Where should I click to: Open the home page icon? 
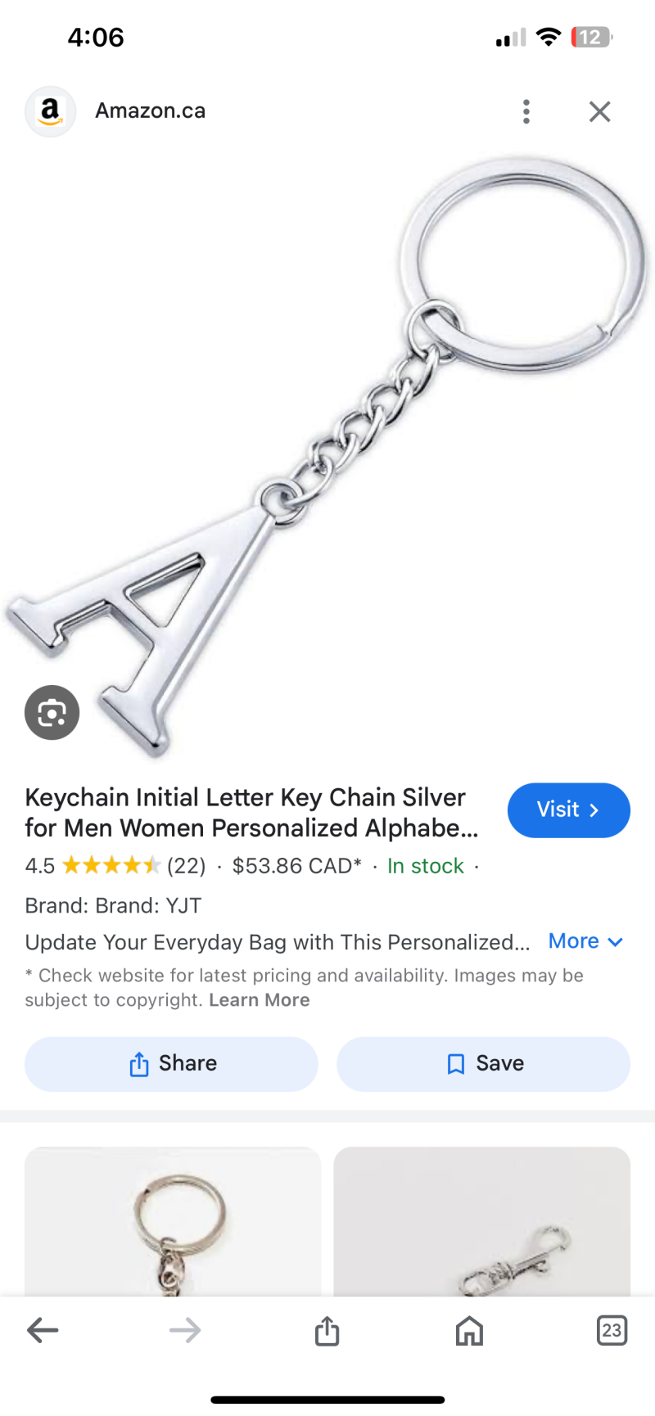tap(469, 1330)
